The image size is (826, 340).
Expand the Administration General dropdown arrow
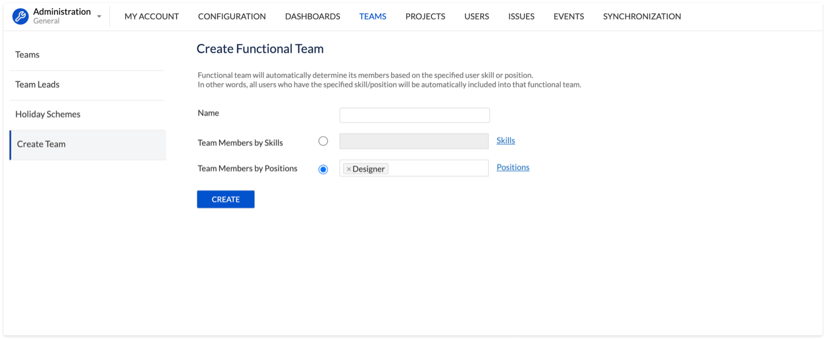pos(99,17)
